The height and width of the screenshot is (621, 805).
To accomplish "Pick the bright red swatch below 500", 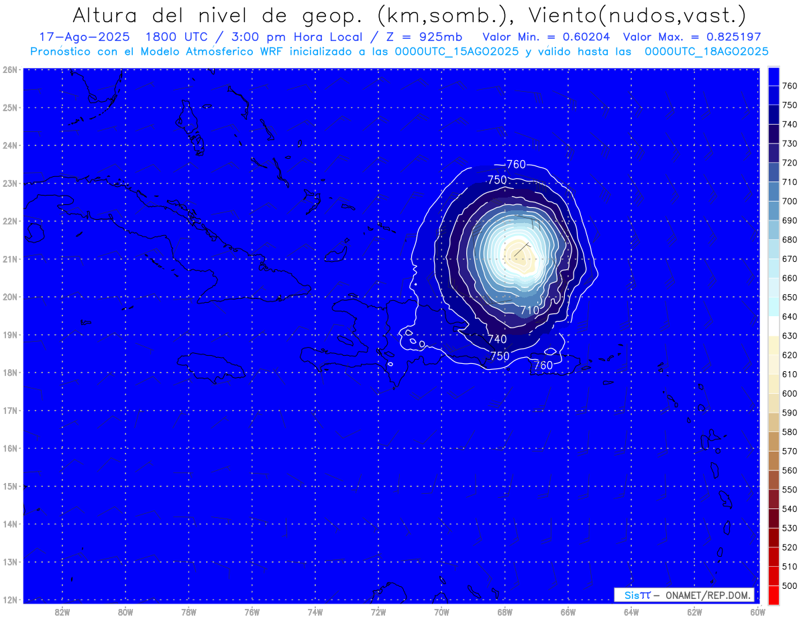I will click(773, 595).
